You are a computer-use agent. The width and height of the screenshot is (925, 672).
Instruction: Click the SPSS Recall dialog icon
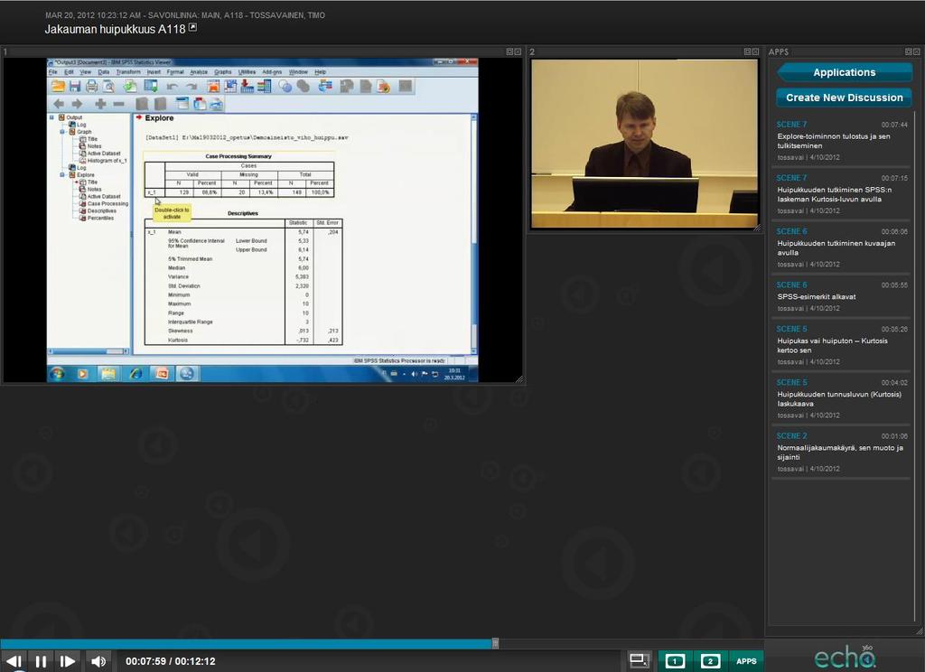[151, 87]
